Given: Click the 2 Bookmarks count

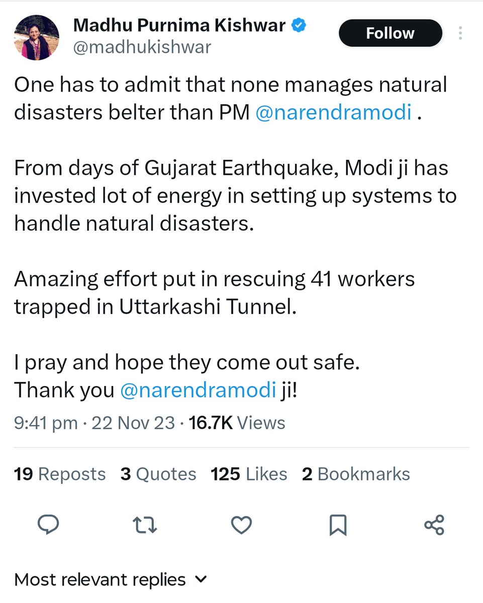Looking at the screenshot, I should click(356, 474).
